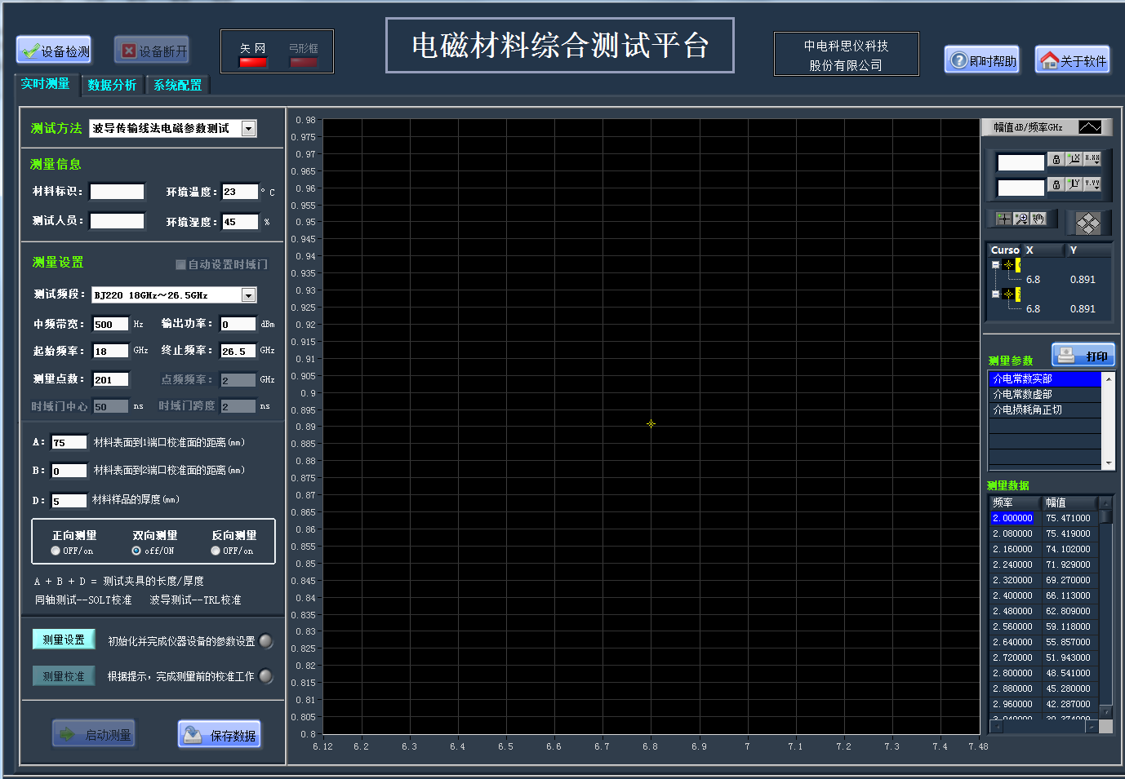Open the 测试频段 band dropdown
This screenshot has width=1125, height=779.
pyautogui.click(x=249, y=295)
